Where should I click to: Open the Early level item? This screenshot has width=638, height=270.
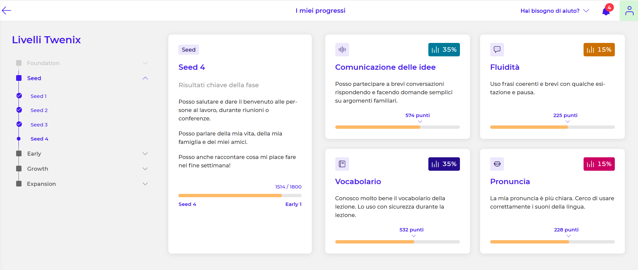pos(34,154)
